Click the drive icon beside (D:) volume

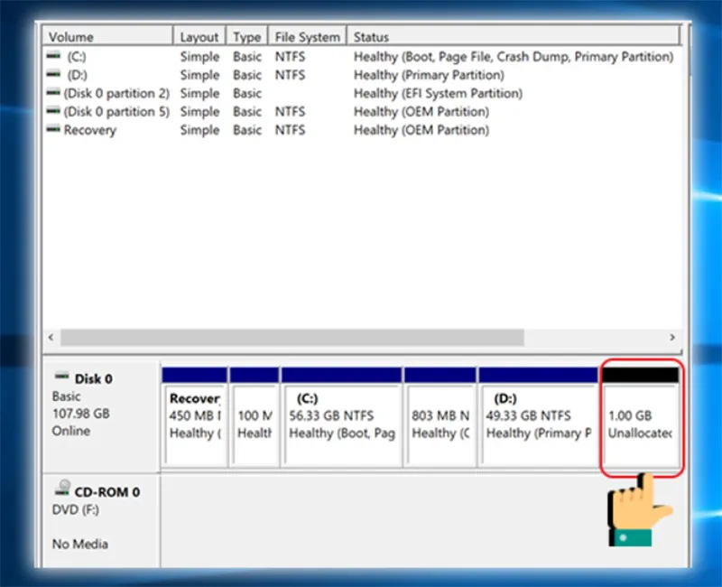click(53, 74)
